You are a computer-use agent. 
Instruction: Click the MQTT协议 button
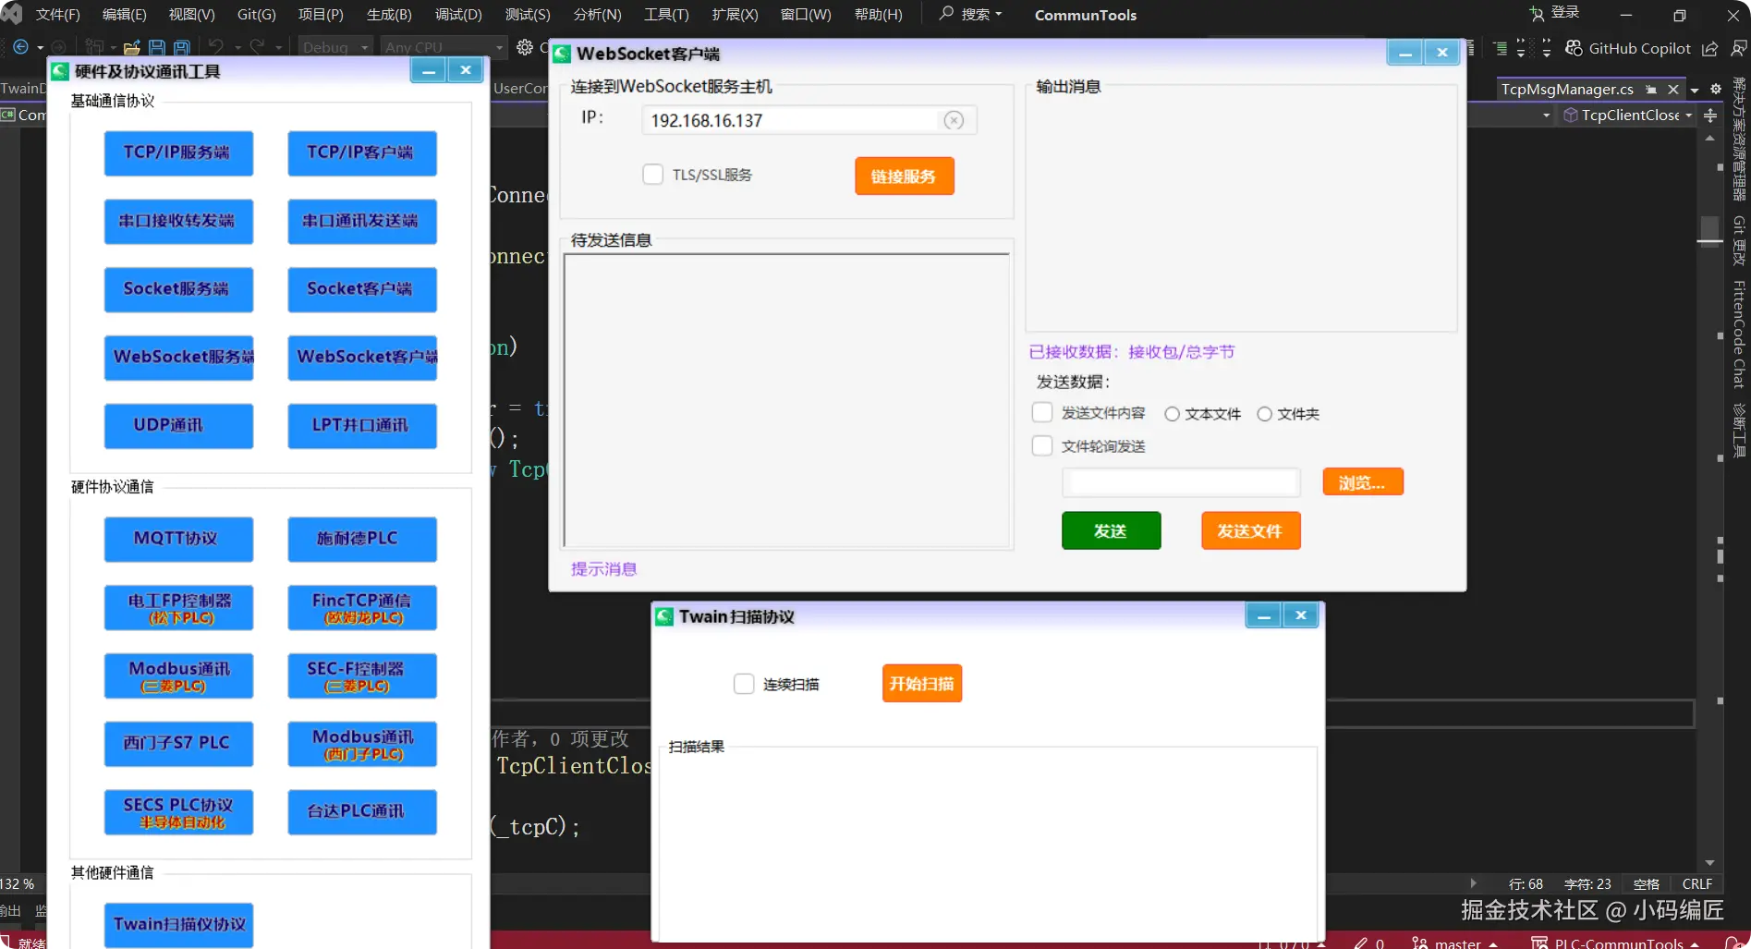point(177,539)
